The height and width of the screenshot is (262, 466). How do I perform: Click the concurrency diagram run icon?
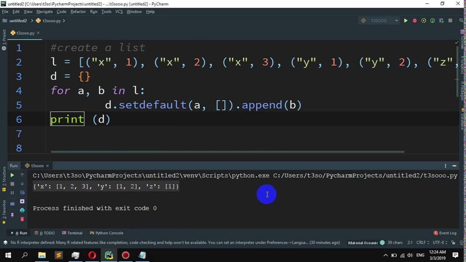(441, 21)
